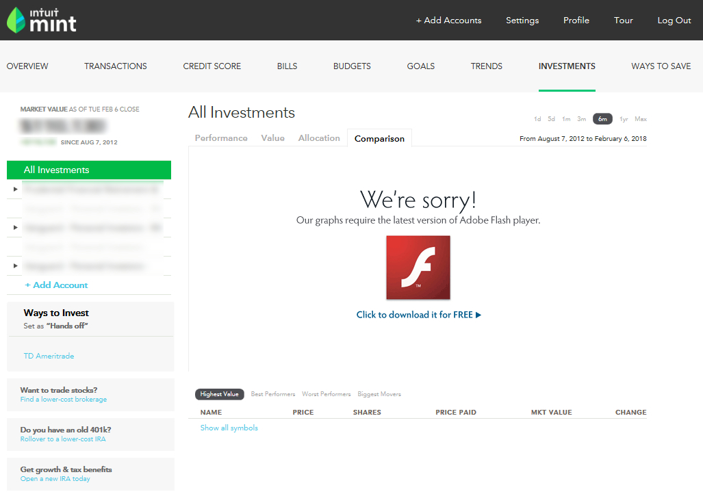Set time range to 1yr

(x=624, y=119)
